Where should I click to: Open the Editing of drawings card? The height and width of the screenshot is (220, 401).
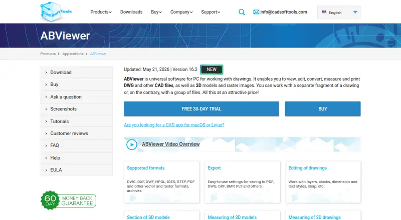tap(323, 182)
